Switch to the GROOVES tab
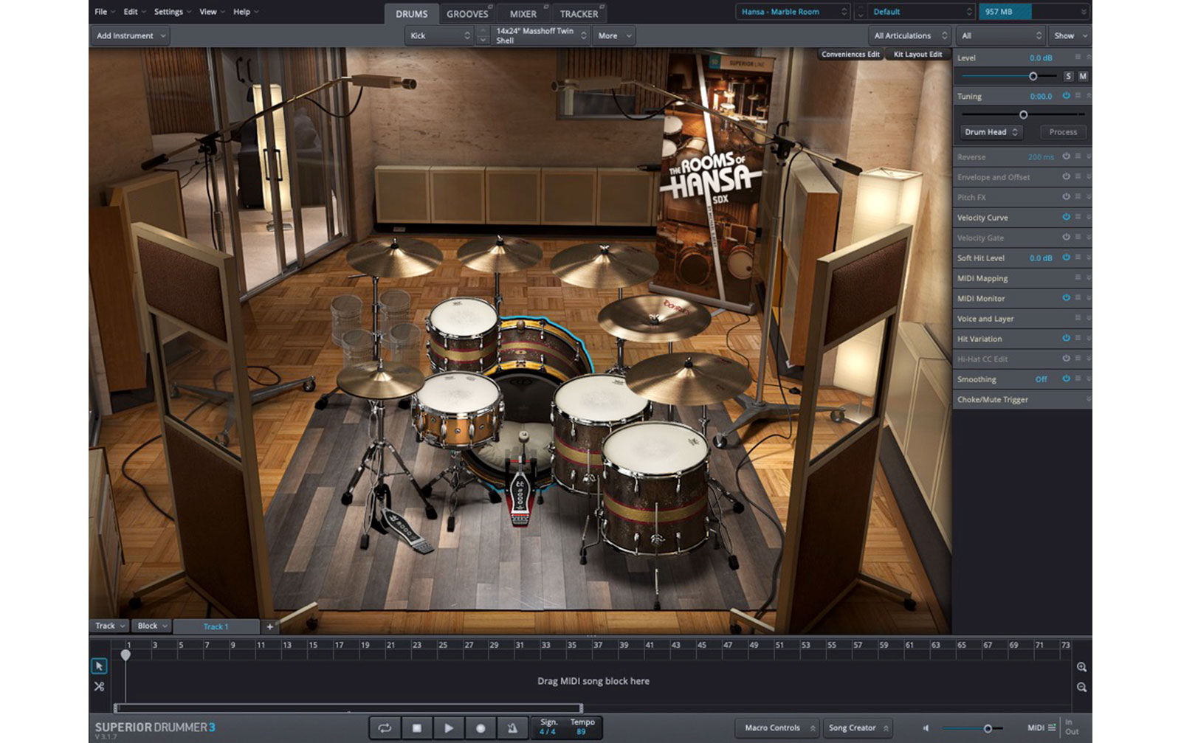This screenshot has height=743, width=1181. click(x=468, y=13)
